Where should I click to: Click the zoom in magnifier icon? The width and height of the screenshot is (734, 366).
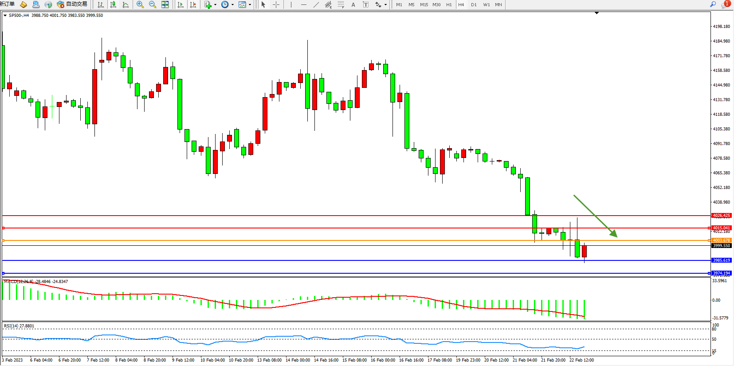[140, 4]
